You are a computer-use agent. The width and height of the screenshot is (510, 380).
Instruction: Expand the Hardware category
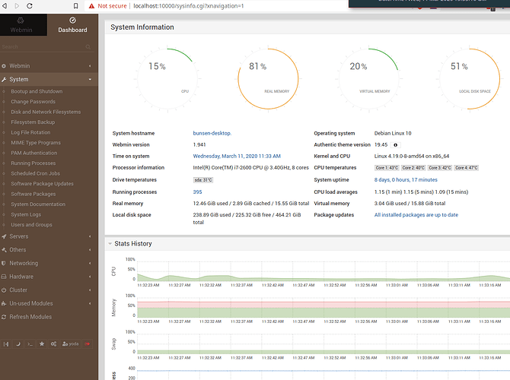49,277
